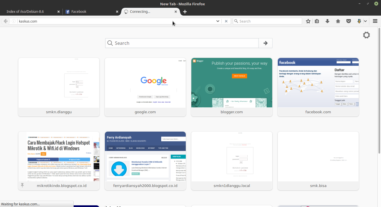
Task: Click the vertical page scrollbar
Action: pyautogui.click(x=379, y=90)
